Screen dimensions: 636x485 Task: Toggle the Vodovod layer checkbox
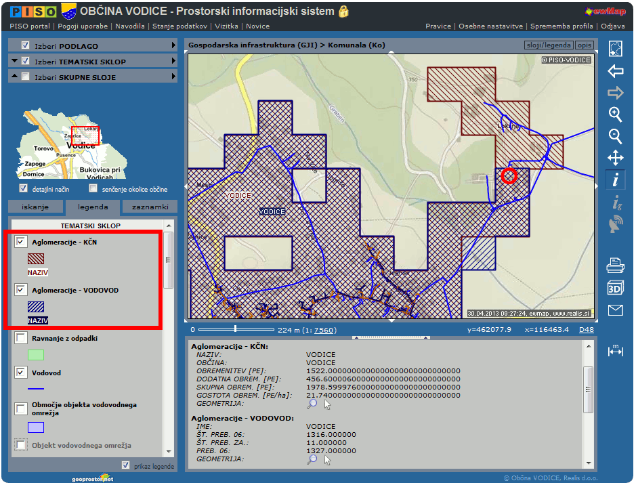pos(21,373)
